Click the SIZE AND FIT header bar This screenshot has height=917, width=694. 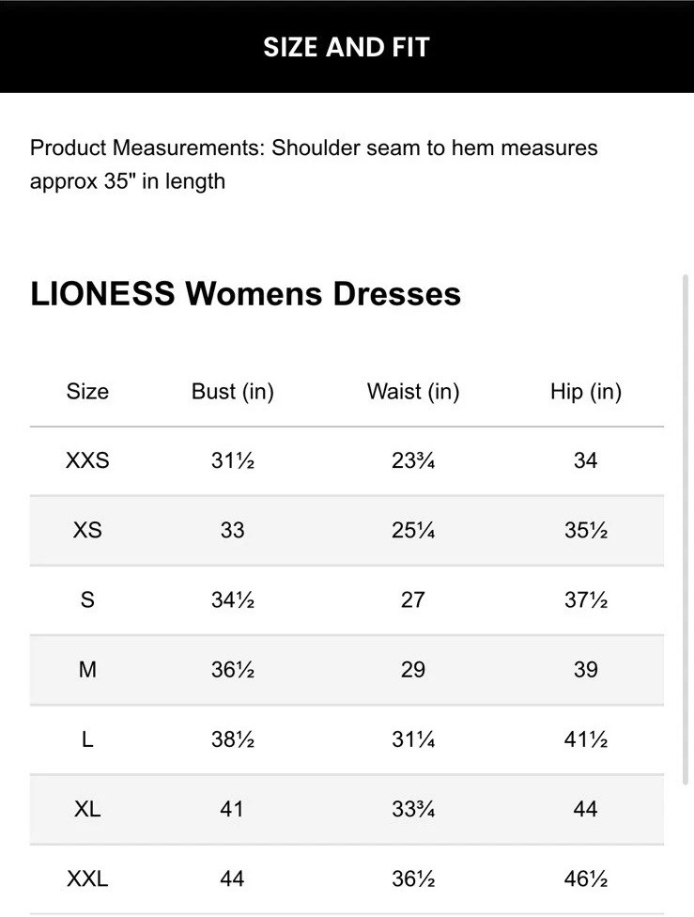[x=347, y=47]
